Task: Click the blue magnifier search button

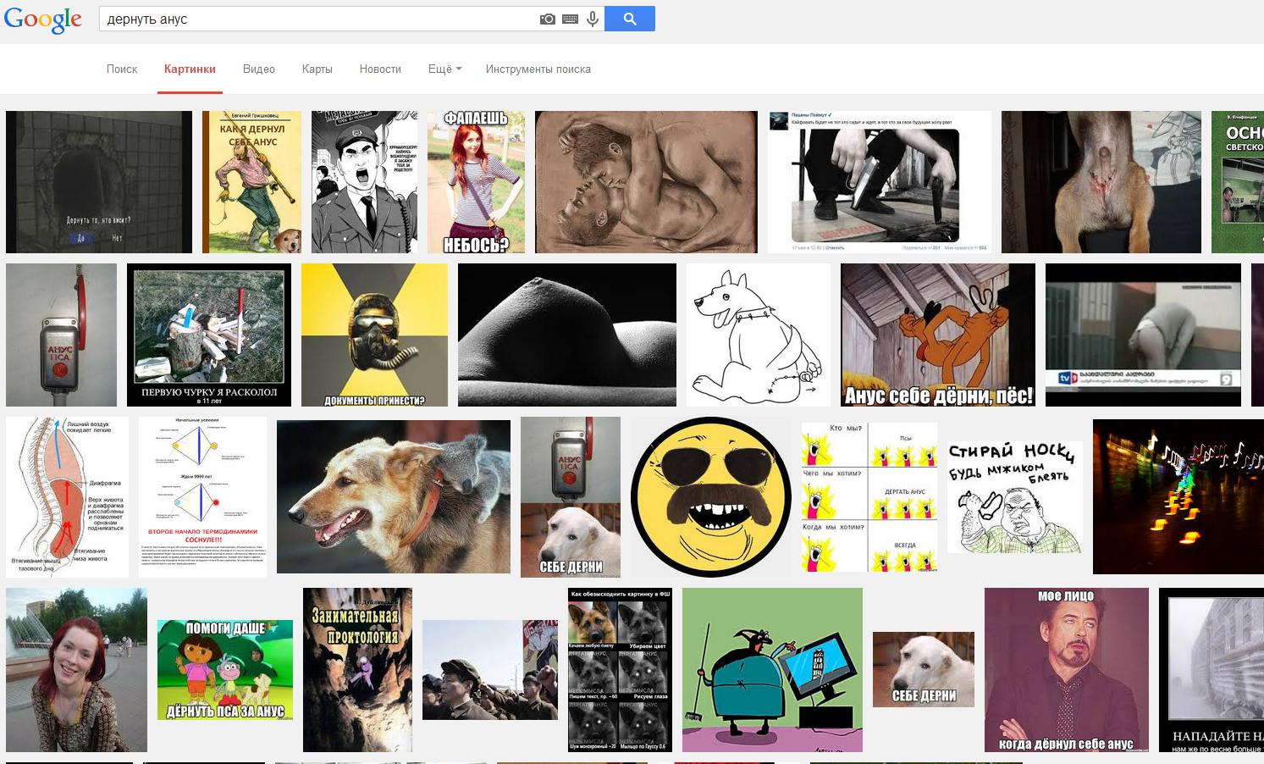Action: point(630,19)
